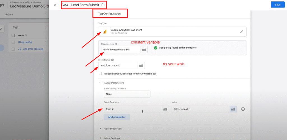Click the pencil icon to edit tag type

coord(242,32)
